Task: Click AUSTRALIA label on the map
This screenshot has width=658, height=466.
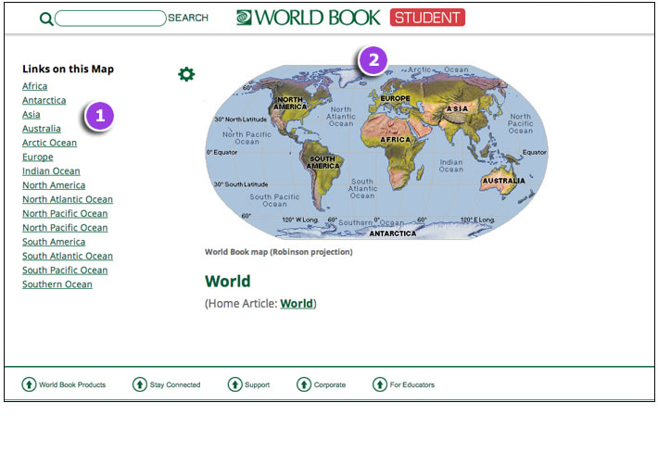Action: [503, 181]
